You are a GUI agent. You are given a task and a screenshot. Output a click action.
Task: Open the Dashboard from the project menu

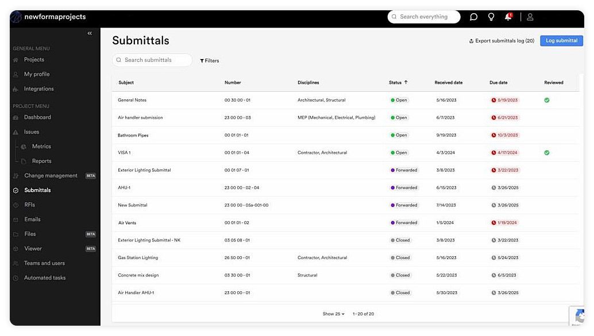[38, 117]
